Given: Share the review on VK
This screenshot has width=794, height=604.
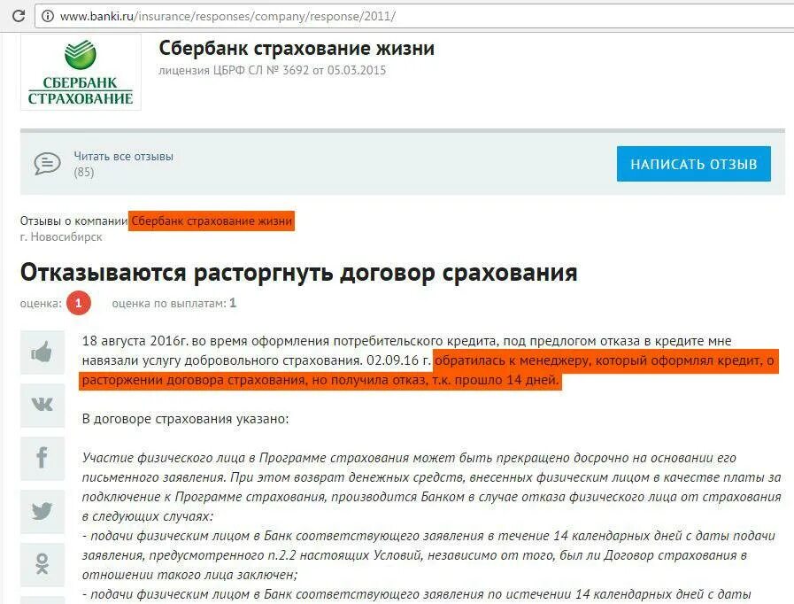Looking at the screenshot, I should 42,405.
